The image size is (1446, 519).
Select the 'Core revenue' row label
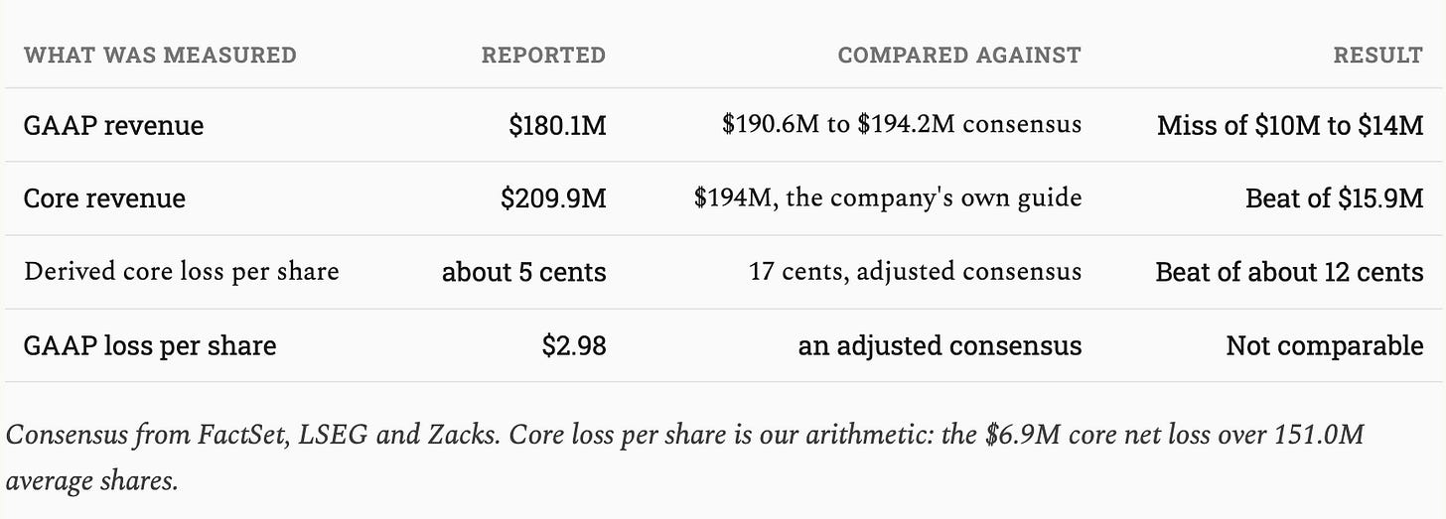coord(104,198)
